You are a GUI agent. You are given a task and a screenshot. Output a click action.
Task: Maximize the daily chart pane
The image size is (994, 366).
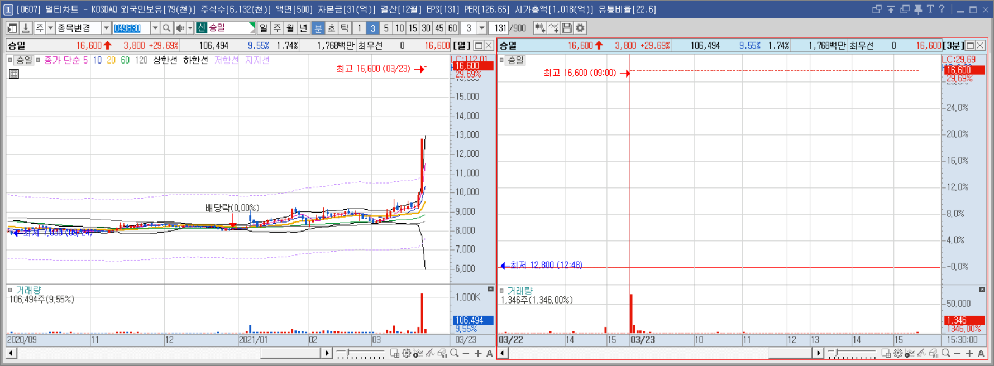click(479, 46)
